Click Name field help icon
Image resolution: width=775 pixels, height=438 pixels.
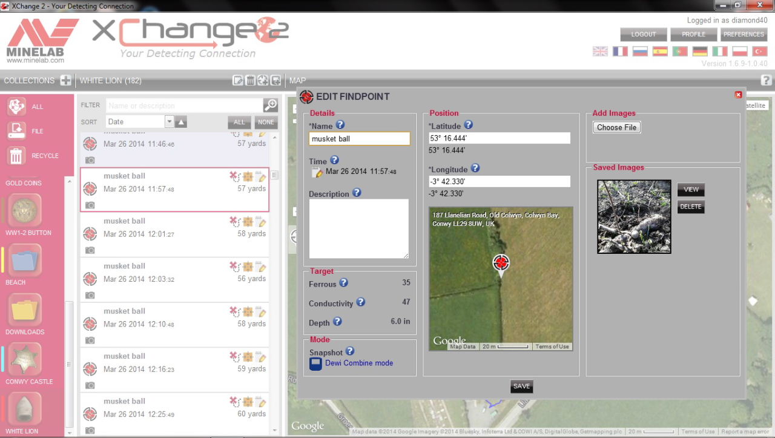tap(340, 125)
